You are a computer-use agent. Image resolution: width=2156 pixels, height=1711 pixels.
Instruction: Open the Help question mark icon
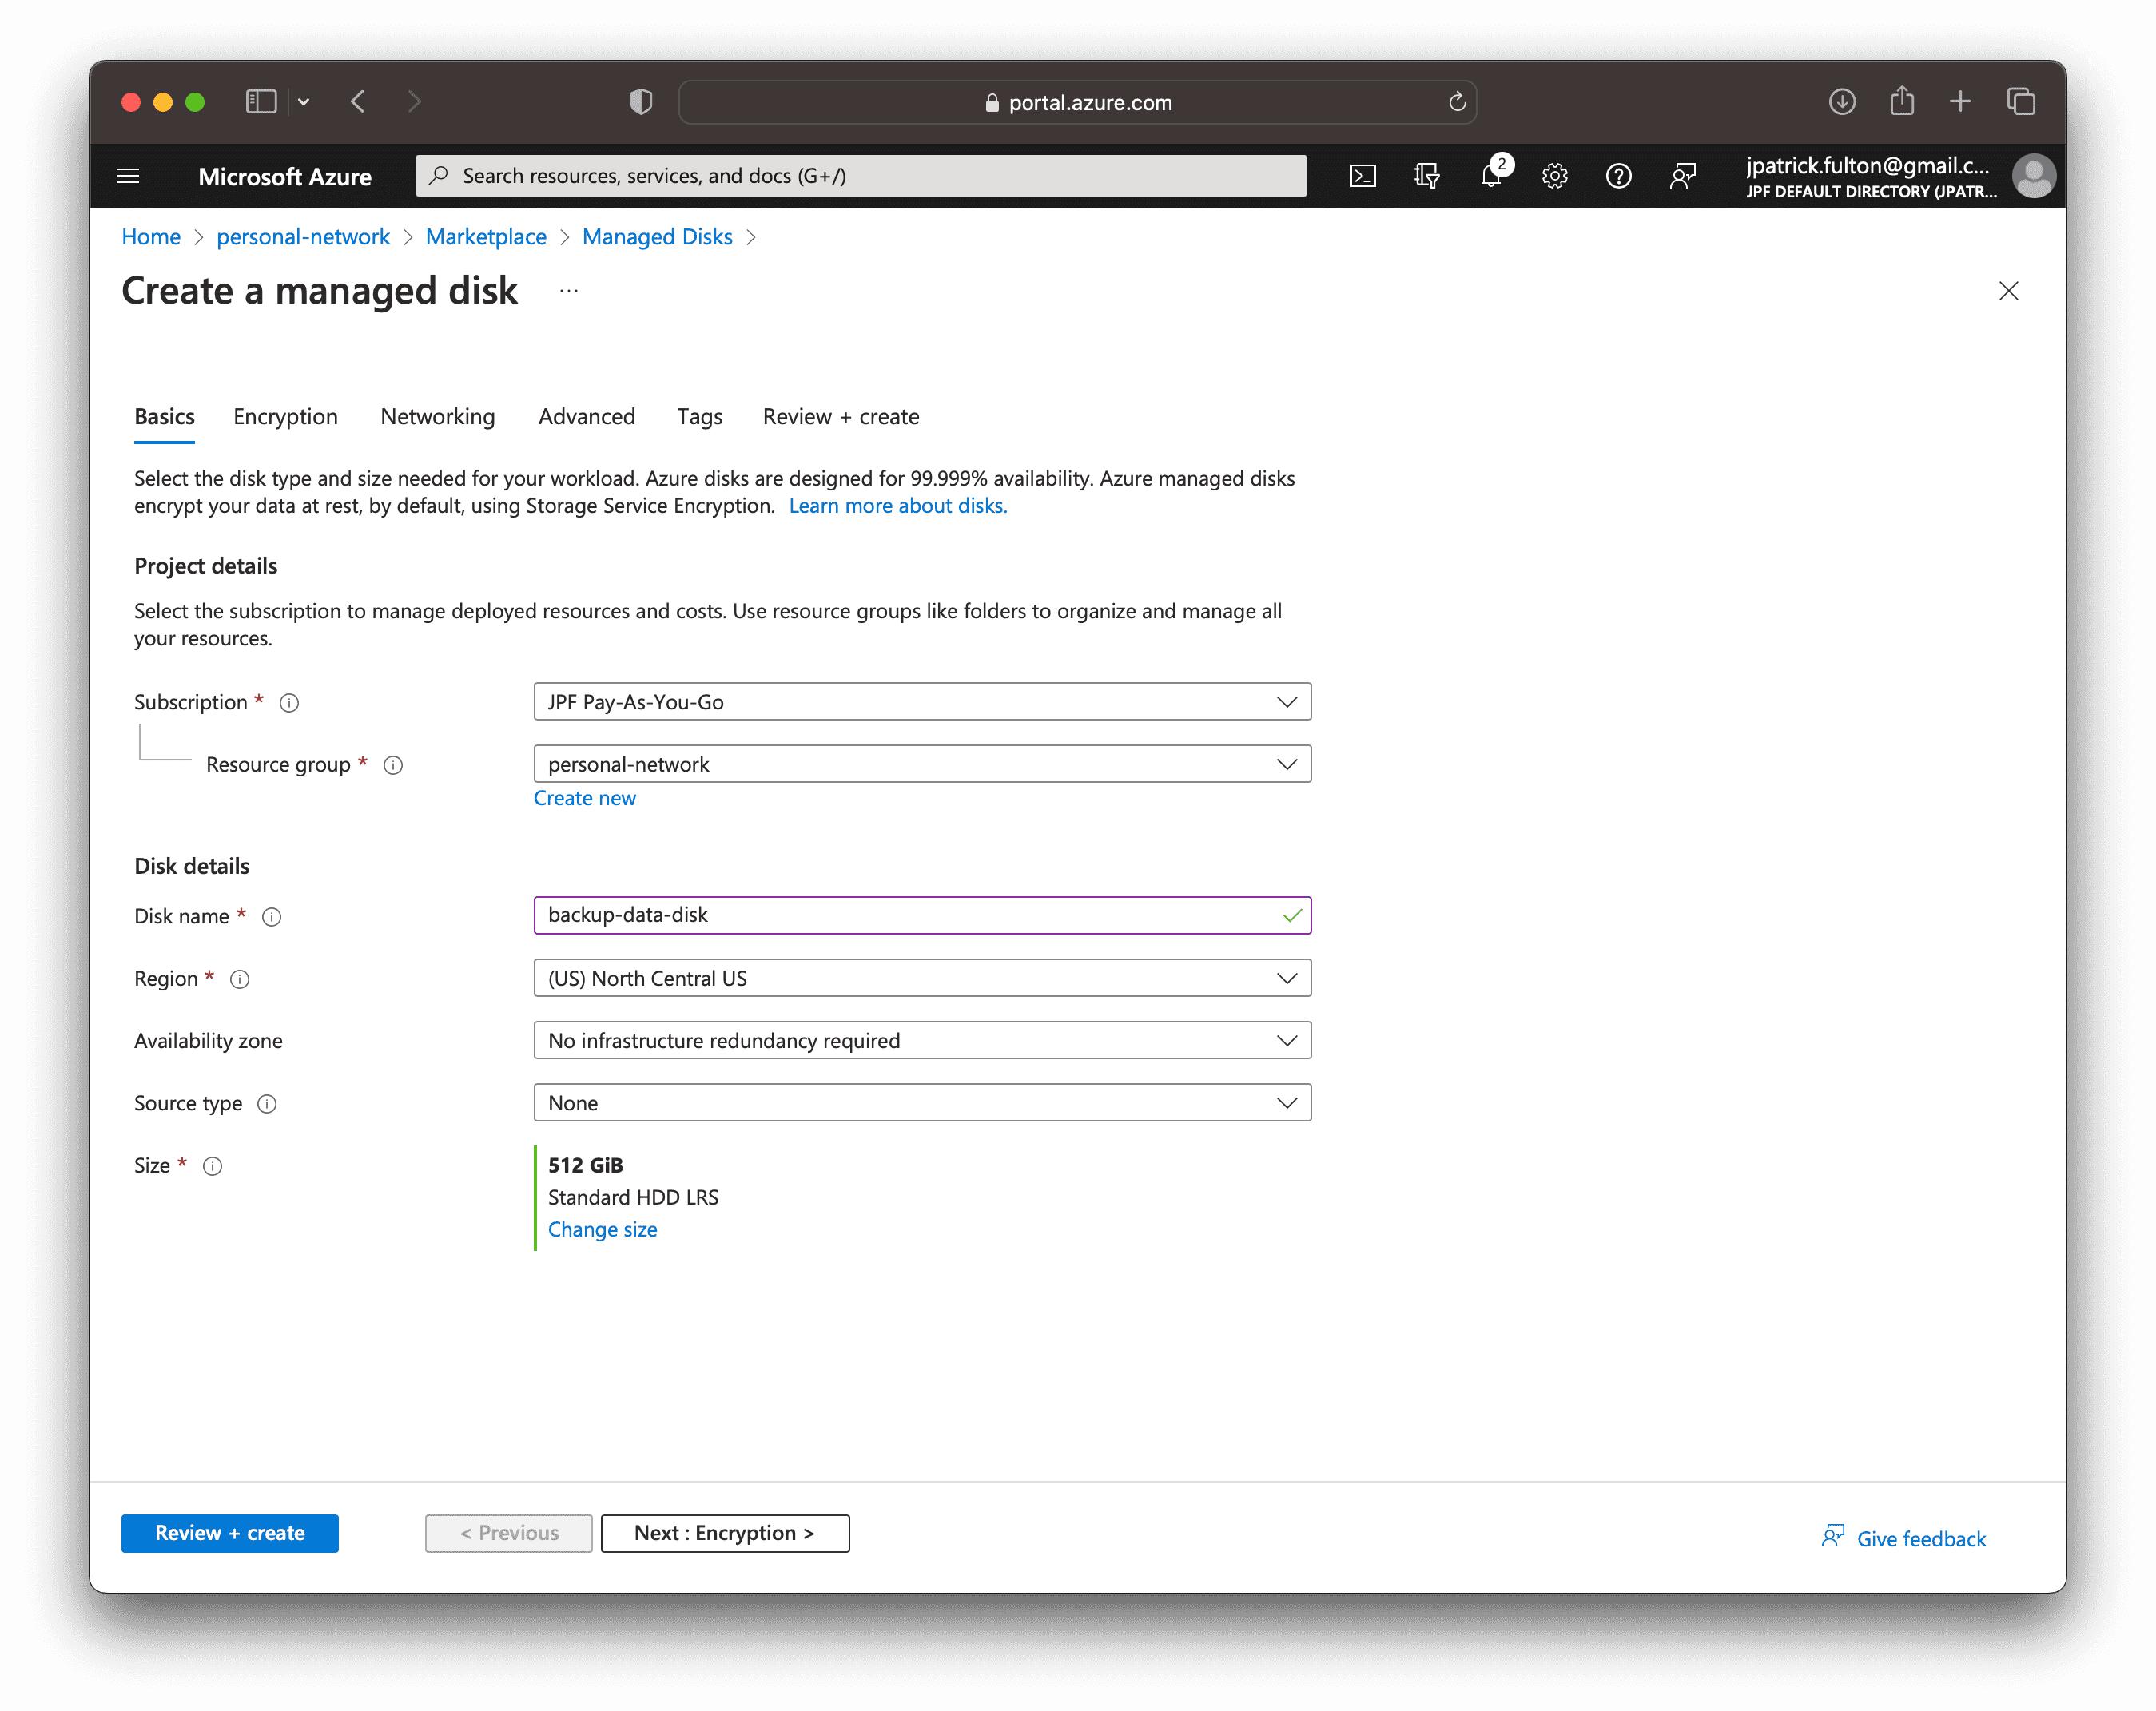point(1618,176)
